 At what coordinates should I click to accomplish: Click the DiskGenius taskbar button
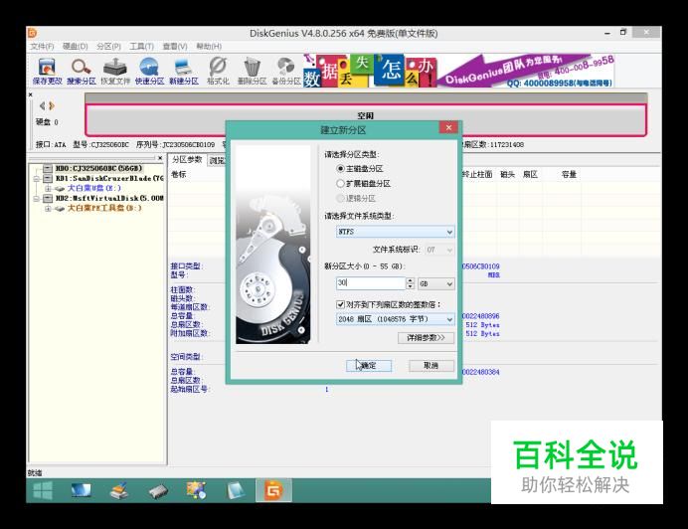click(273, 490)
